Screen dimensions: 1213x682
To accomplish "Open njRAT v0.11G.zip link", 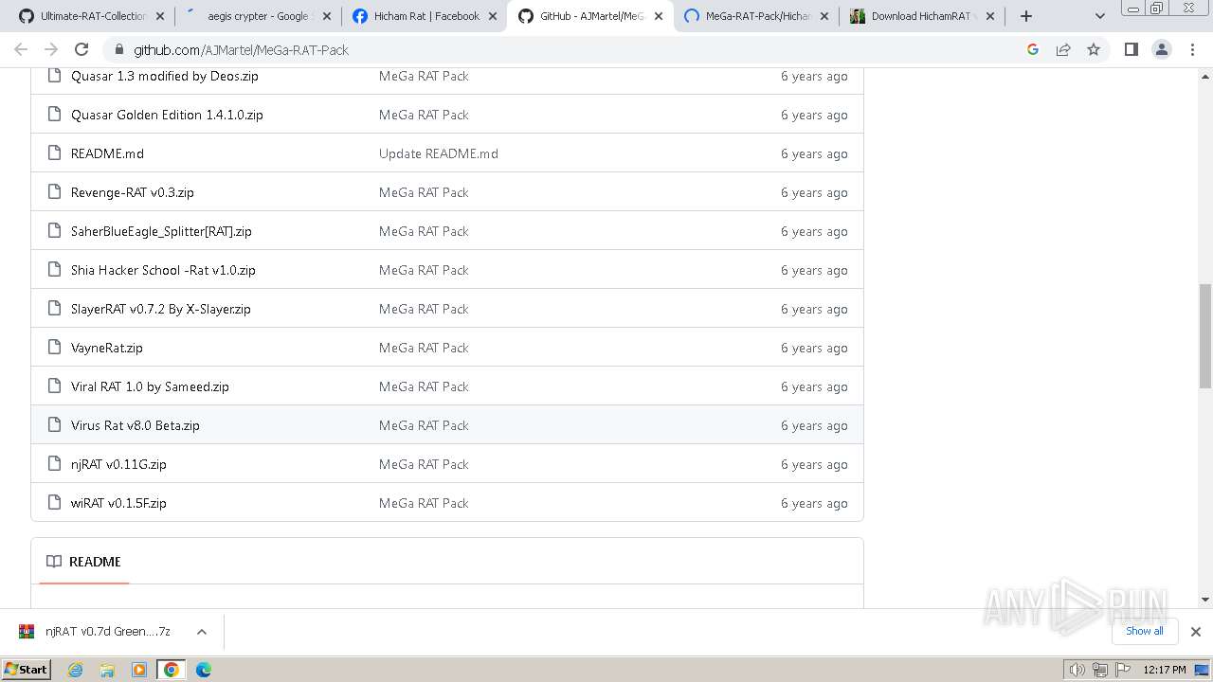I will pos(118,464).
